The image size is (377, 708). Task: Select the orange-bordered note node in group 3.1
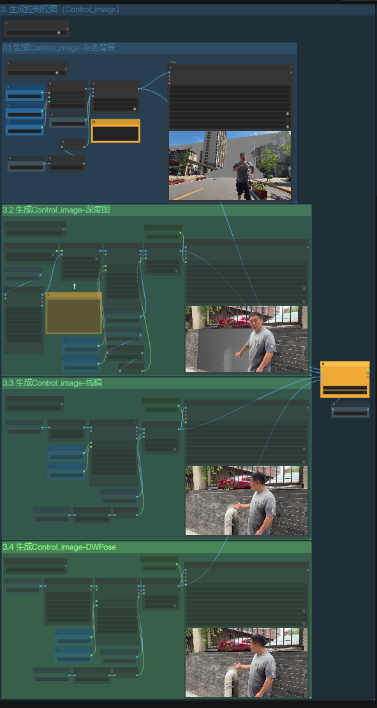tap(116, 131)
